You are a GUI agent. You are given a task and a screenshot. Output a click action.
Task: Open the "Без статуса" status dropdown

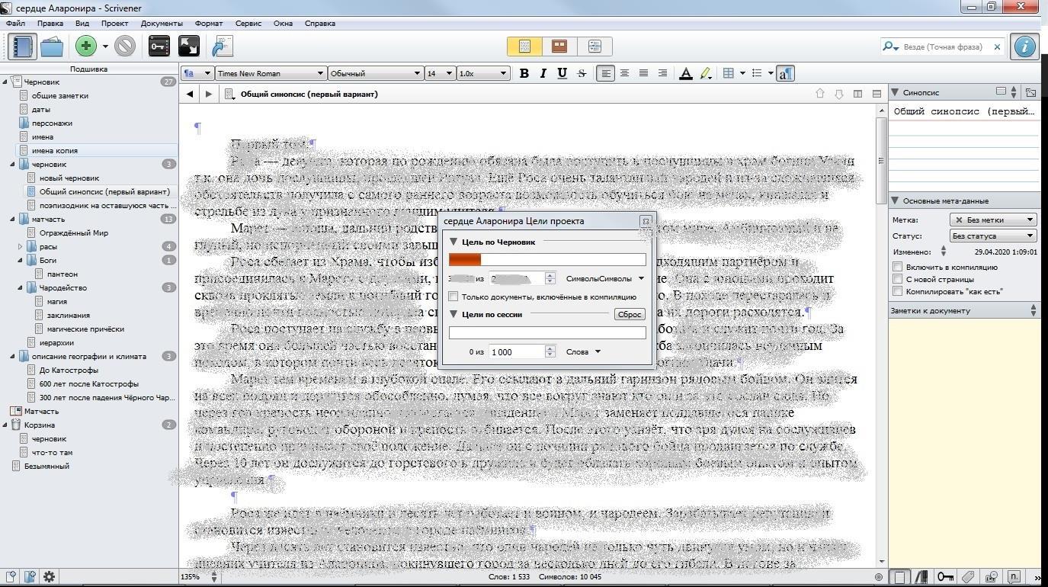click(993, 236)
